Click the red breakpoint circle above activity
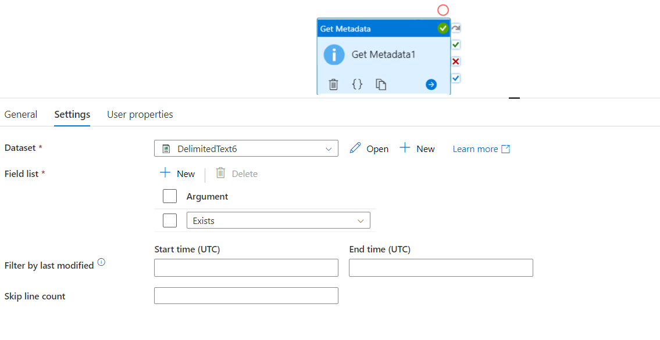The width and height of the screenshot is (660, 340). [x=443, y=10]
